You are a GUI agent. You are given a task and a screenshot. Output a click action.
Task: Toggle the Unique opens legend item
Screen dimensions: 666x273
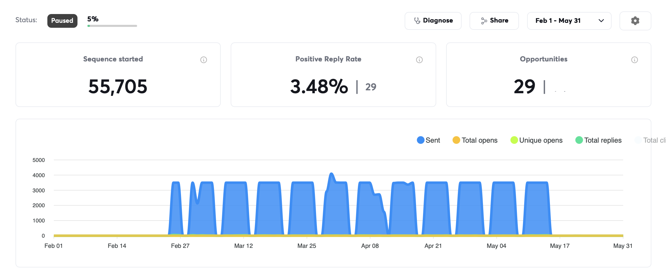(x=536, y=140)
